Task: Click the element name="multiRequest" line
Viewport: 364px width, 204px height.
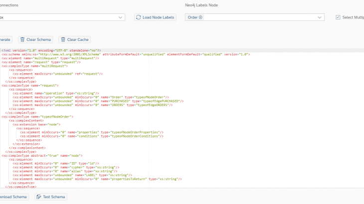Action: click(50, 58)
